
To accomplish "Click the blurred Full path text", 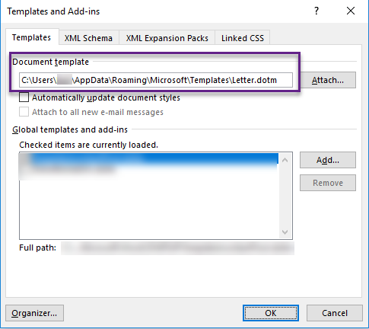I will pyautogui.click(x=177, y=248).
